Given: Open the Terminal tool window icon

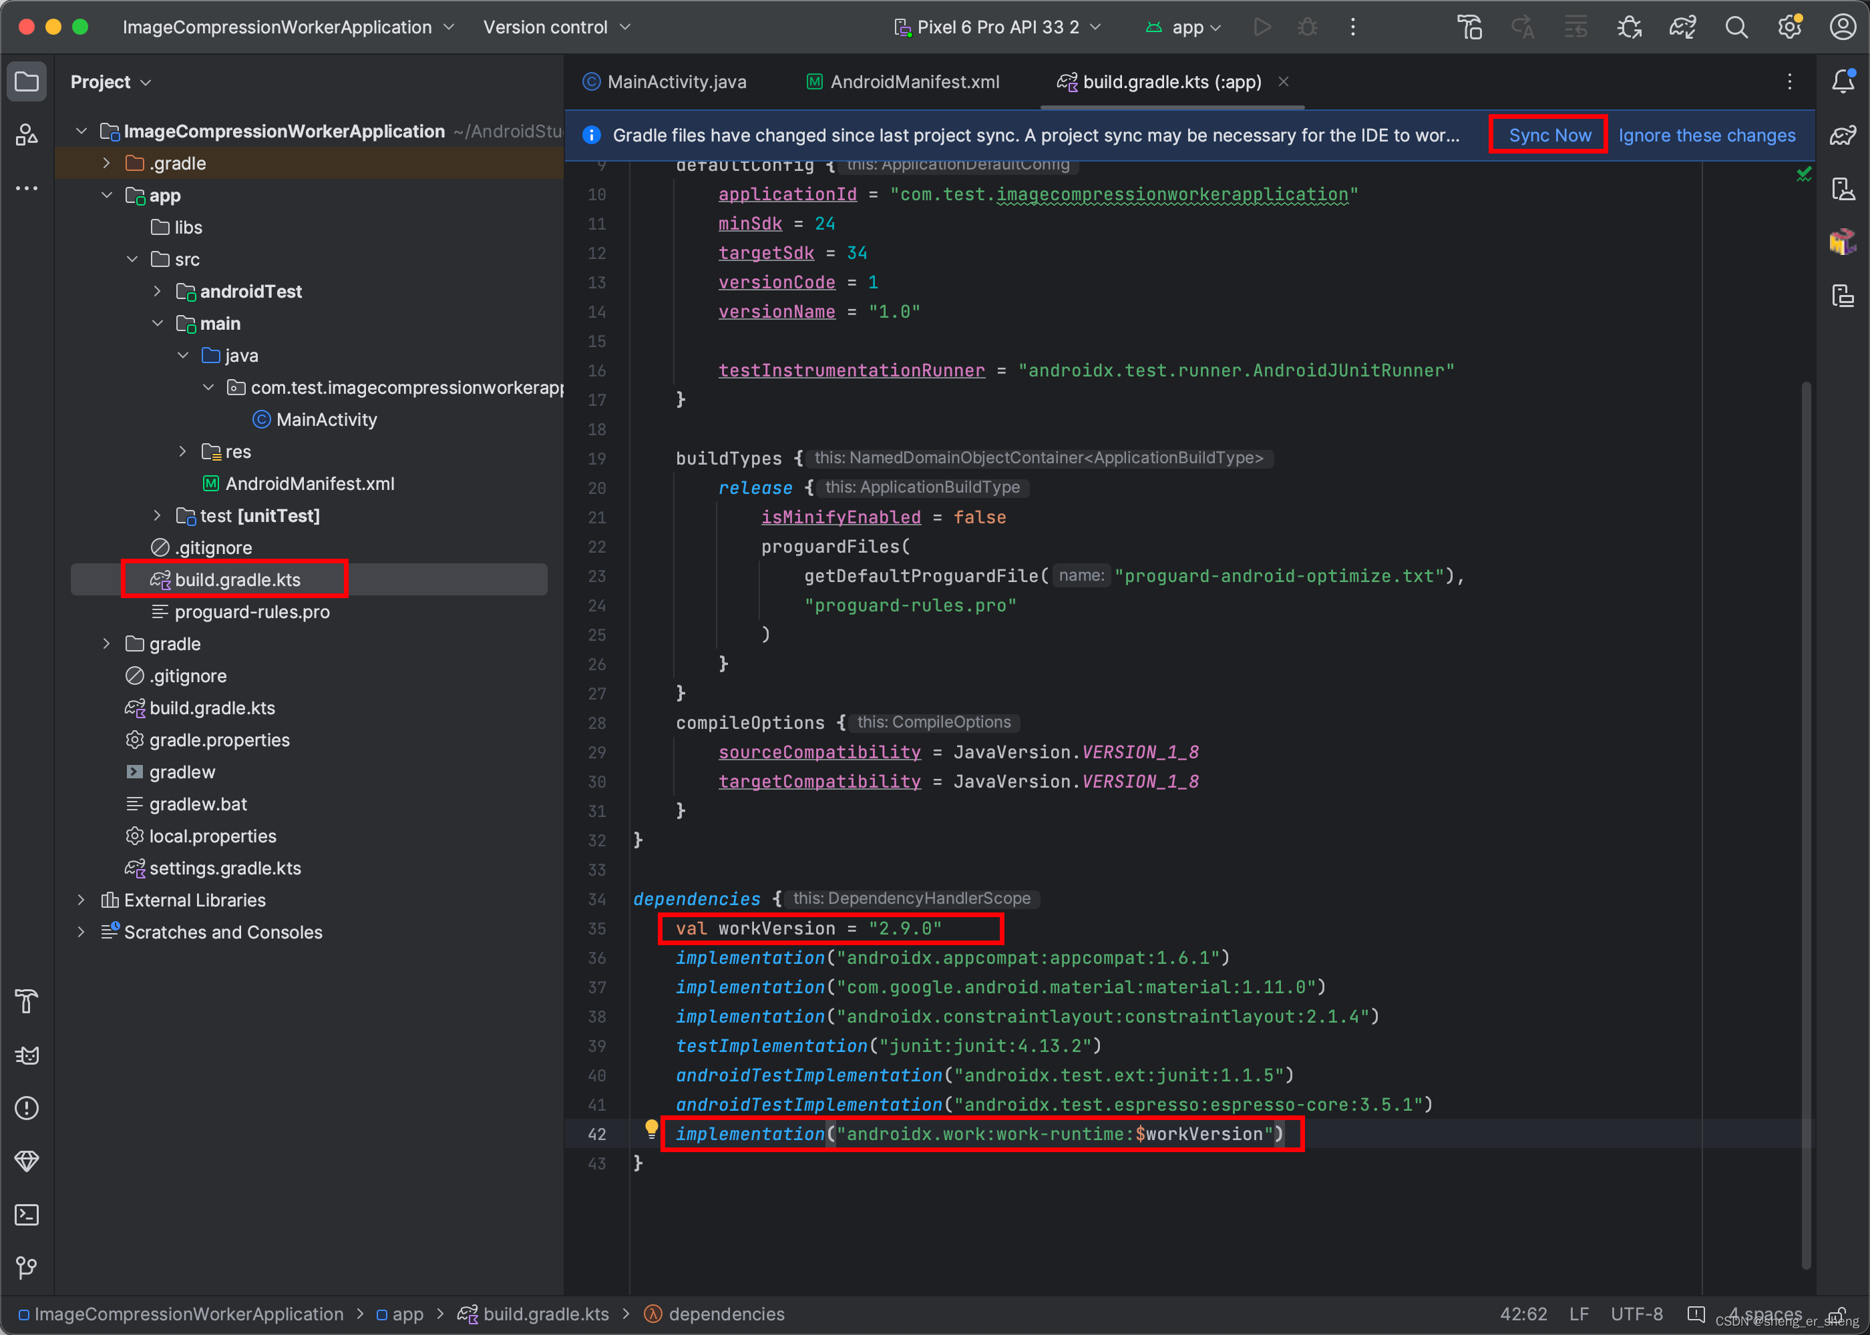Looking at the screenshot, I should 26,1214.
